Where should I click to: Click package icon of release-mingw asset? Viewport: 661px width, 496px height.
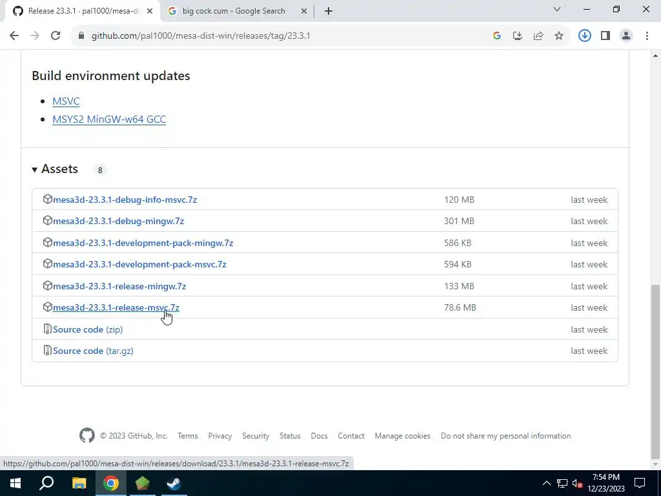tap(48, 285)
